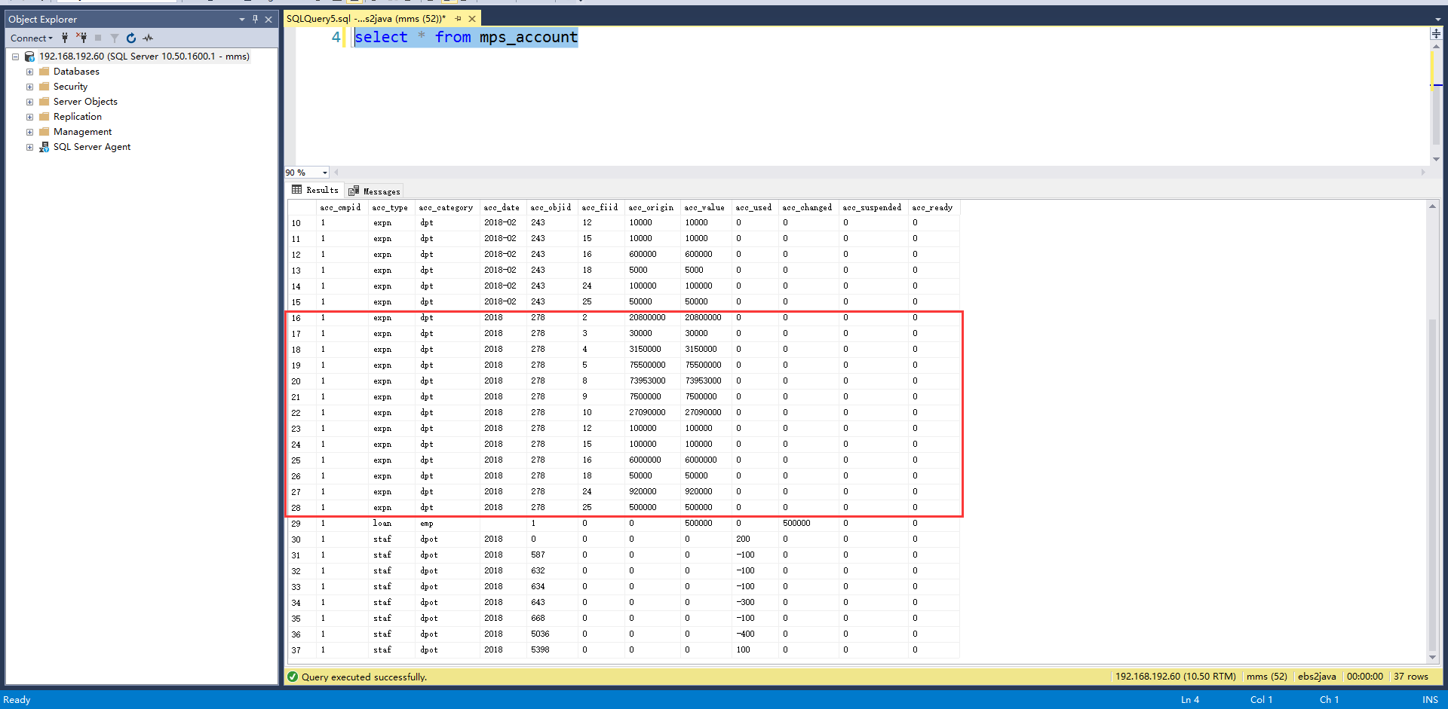1448x709 pixels.
Task: Expand SQL Server Agent node
Action: click(30, 147)
